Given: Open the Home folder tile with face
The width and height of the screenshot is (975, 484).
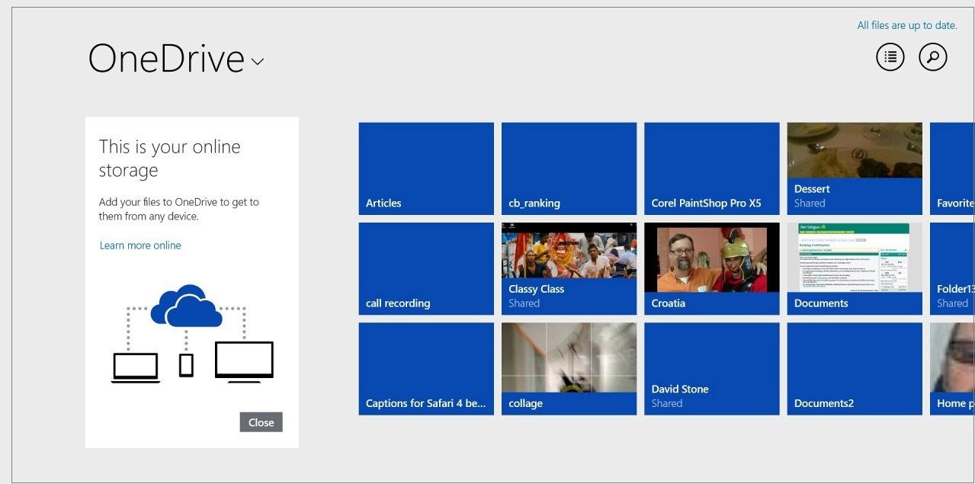Looking at the screenshot, I should [952, 369].
